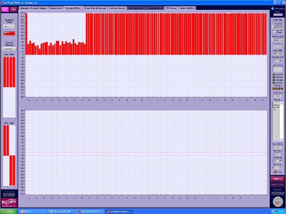The image size is (286, 214).
Task: Click the Start File button
Action: coord(278,179)
